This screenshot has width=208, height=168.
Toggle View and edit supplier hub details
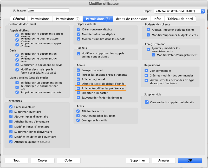point(147,102)
